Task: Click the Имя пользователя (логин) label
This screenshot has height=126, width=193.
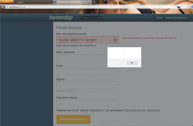Action: 71,34
